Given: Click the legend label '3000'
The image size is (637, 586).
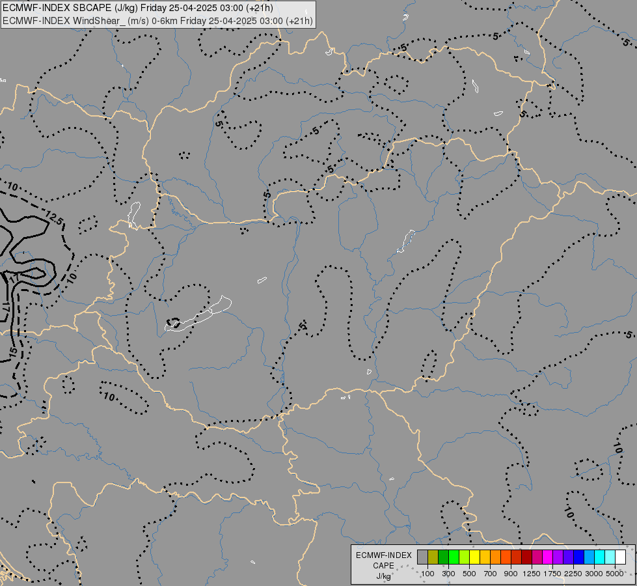Looking at the screenshot, I should point(594,574).
